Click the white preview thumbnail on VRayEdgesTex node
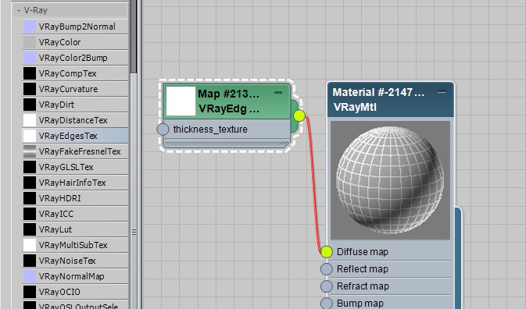Viewport: 526px width, 309px height. point(181,101)
